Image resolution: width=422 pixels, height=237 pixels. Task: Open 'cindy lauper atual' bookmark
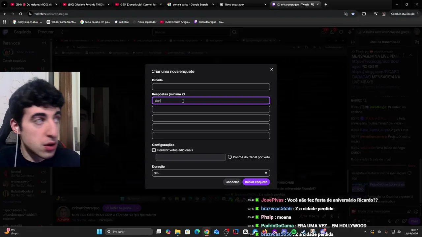pyautogui.click(x=27, y=22)
